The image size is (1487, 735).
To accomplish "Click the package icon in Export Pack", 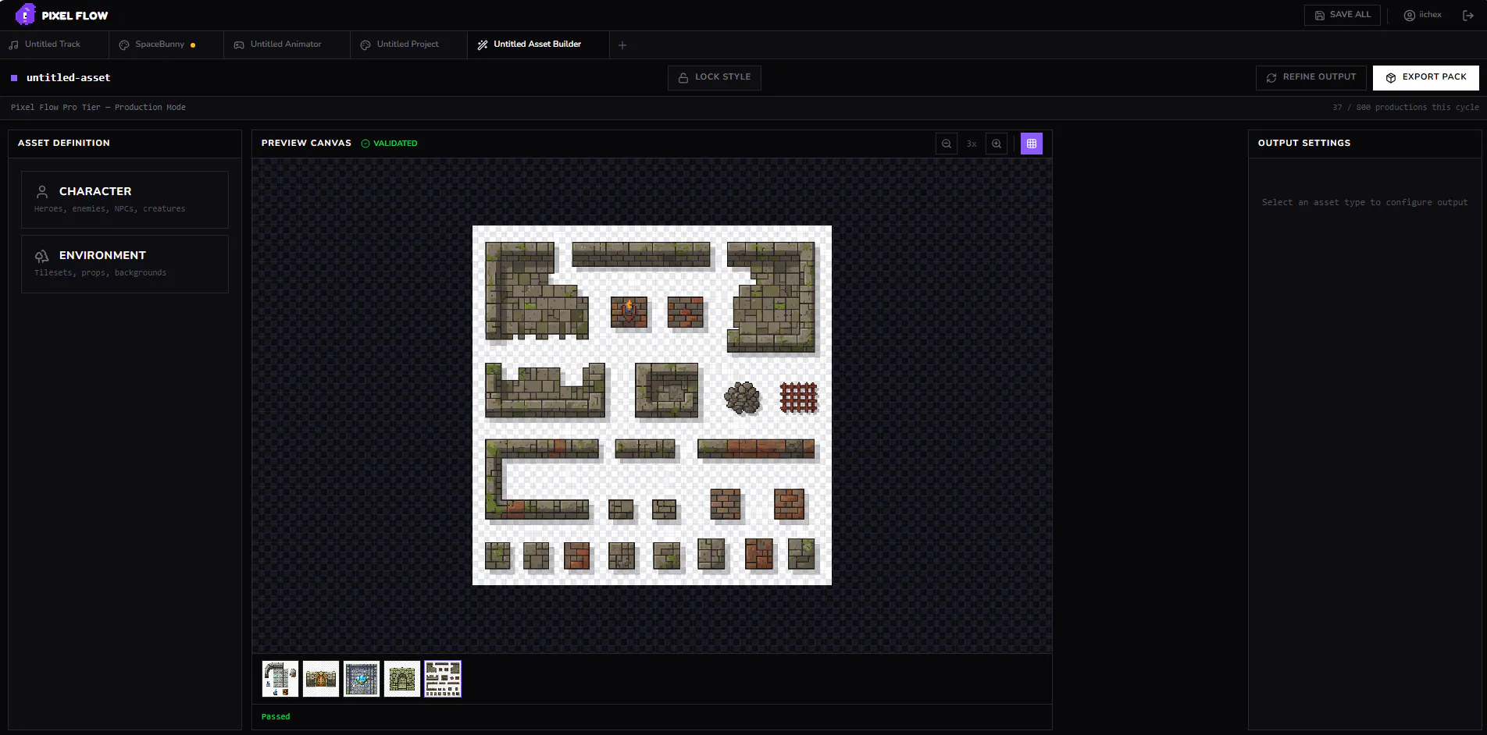I will (1391, 78).
